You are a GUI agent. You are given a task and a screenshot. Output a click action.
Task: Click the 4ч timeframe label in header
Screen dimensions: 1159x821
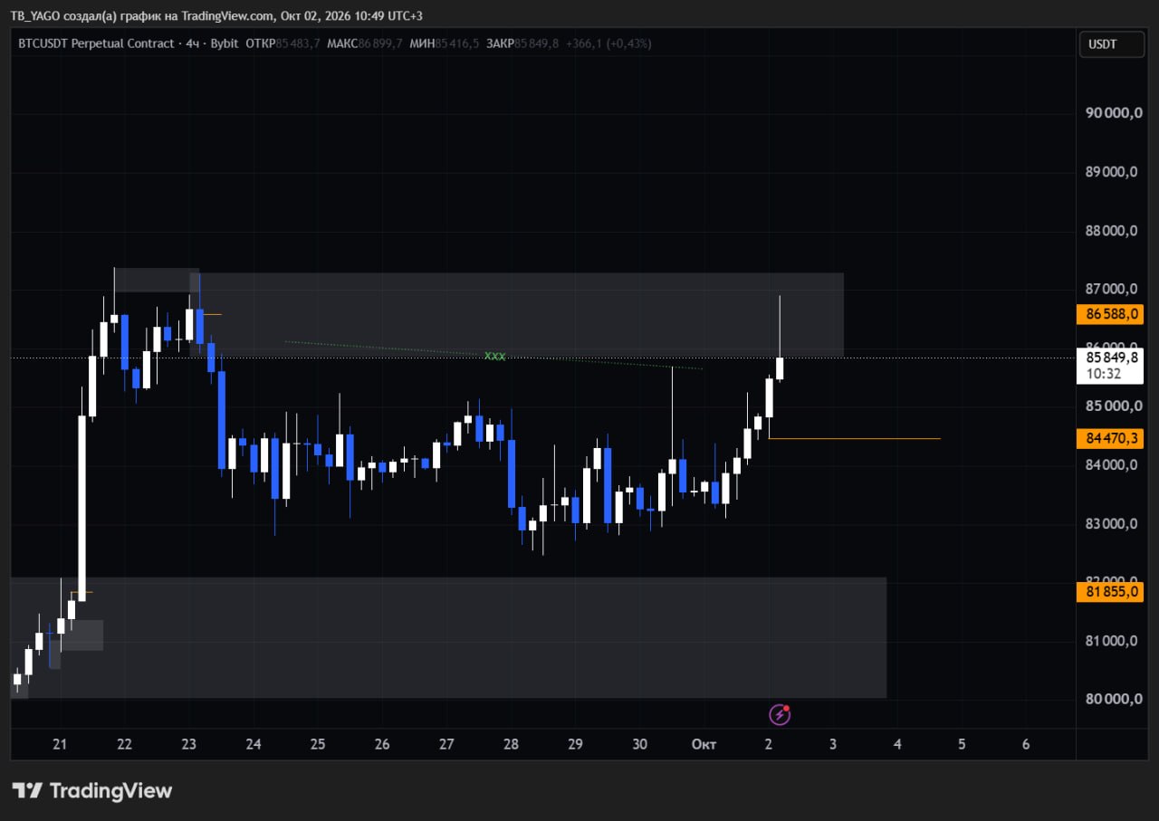(193, 43)
